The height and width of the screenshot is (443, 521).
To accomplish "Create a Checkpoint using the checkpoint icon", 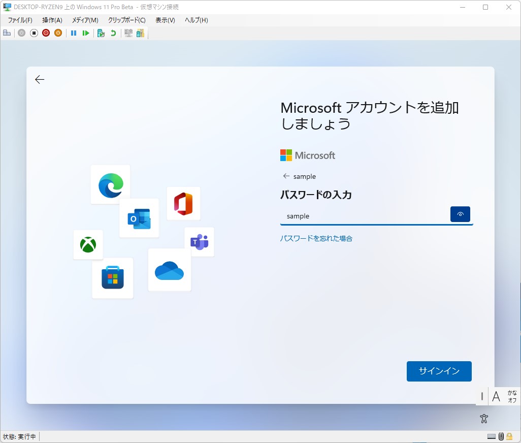I will [100, 33].
